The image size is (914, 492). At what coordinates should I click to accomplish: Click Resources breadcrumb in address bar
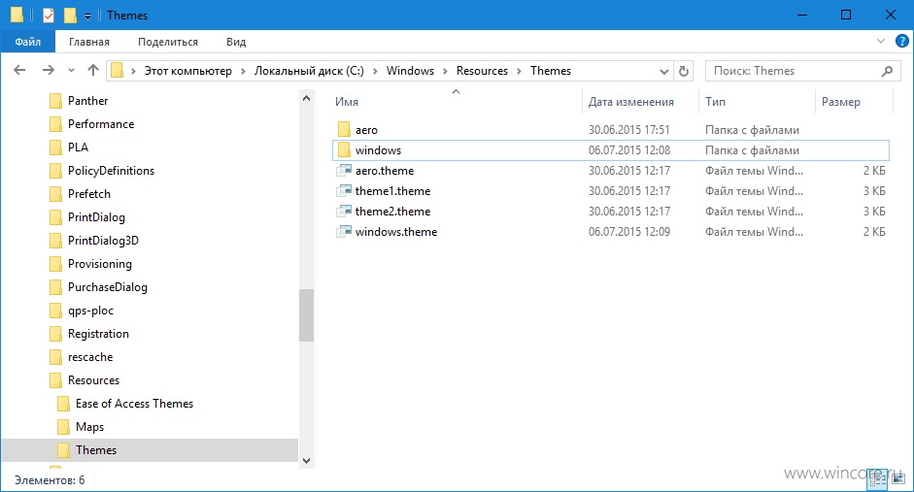click(x=482, y=71)
